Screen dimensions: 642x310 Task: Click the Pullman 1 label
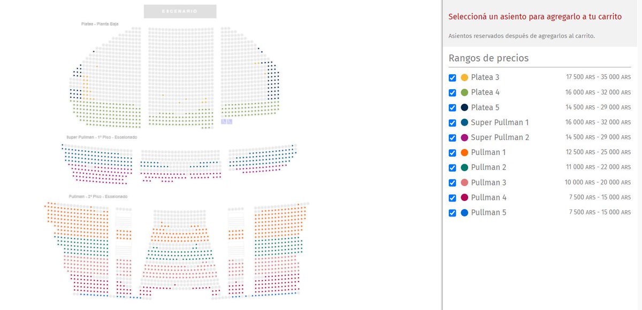(488, 152)
